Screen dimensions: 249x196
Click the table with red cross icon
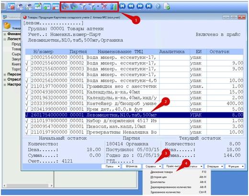click(56, 7)
